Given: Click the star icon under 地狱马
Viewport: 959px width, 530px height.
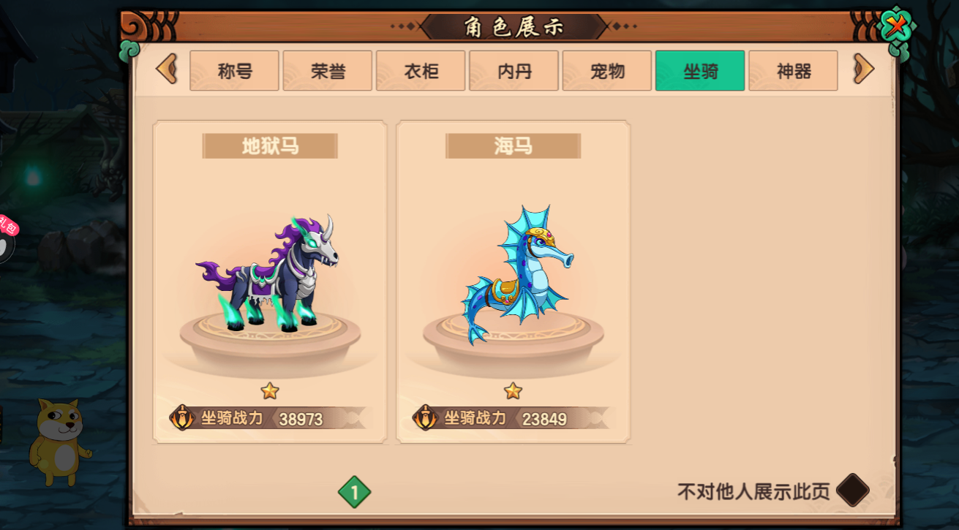Looking at the screenshot, I should point(270,391).
